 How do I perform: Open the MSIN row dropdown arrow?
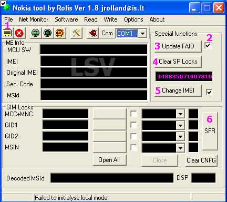(180, 148)
